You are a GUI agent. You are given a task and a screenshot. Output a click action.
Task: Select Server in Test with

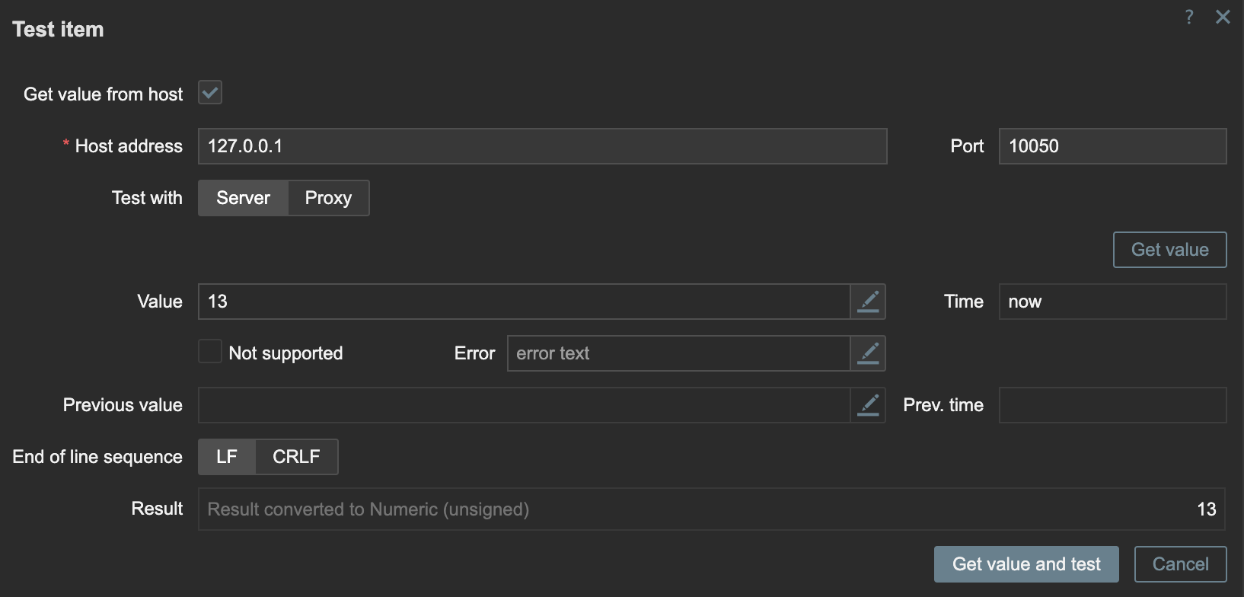(244, 198)
